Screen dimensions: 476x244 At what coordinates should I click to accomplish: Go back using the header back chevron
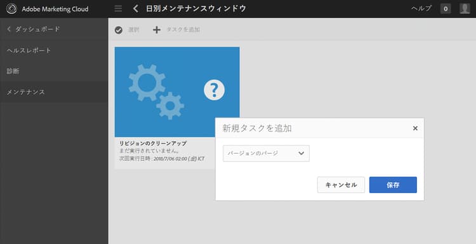point(136,9)
